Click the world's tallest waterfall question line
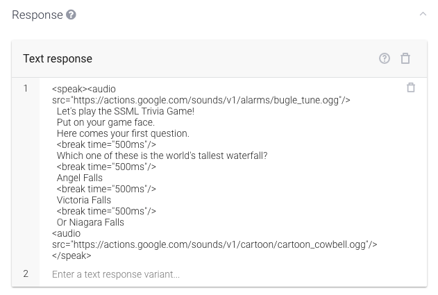 [x=162, y=155]
